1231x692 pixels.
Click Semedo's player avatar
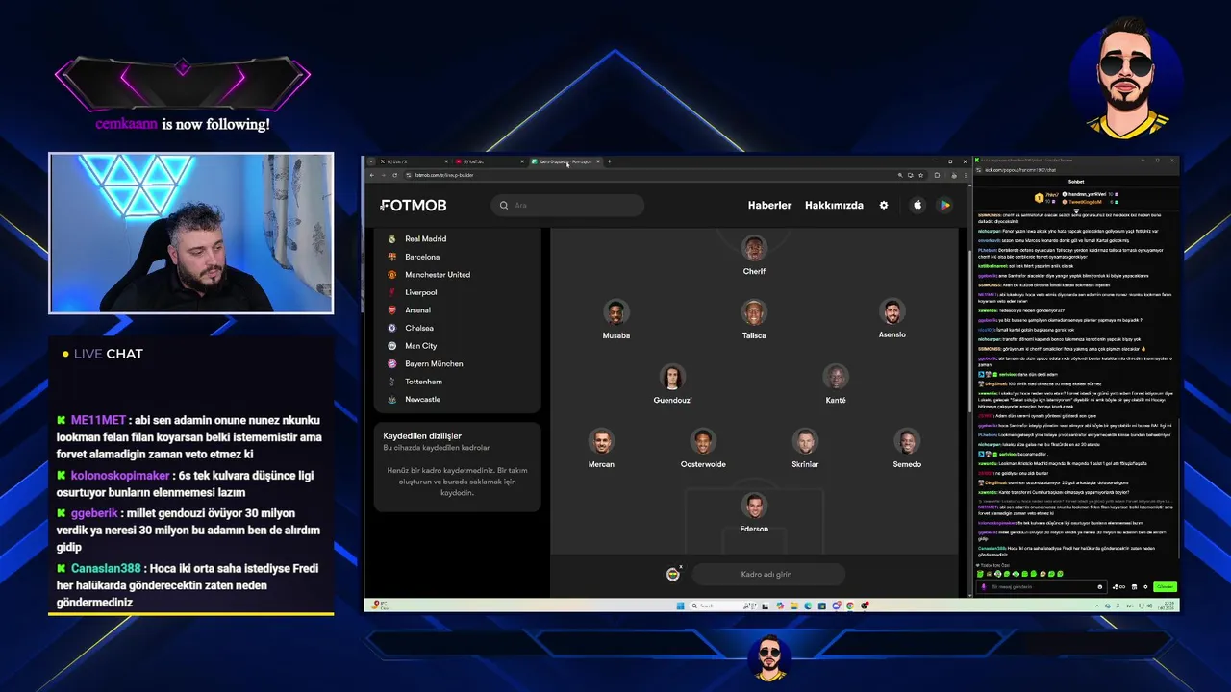tap(907, 441)
